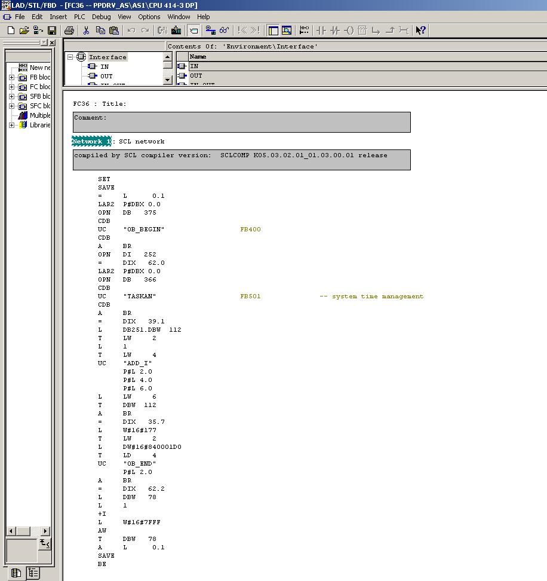Image resolution: width=547 pixels, height=581 pixels.
Task: Go to next error icon
Action: point(256,30)
